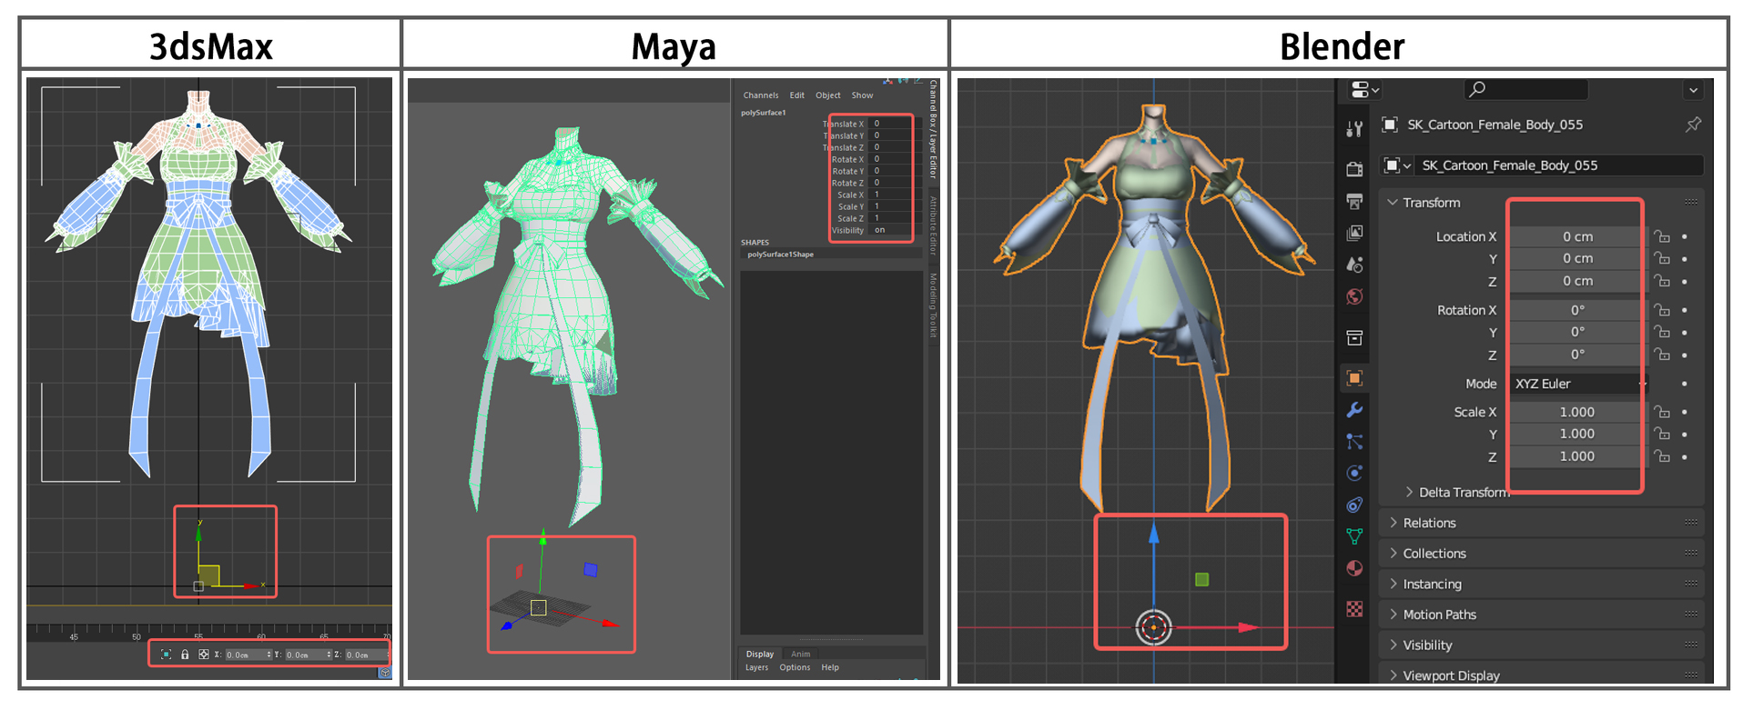Screen dimensions: 1743x710
Task: Open Blender Object Data green triangle icon
Action: coord(1354,536)
